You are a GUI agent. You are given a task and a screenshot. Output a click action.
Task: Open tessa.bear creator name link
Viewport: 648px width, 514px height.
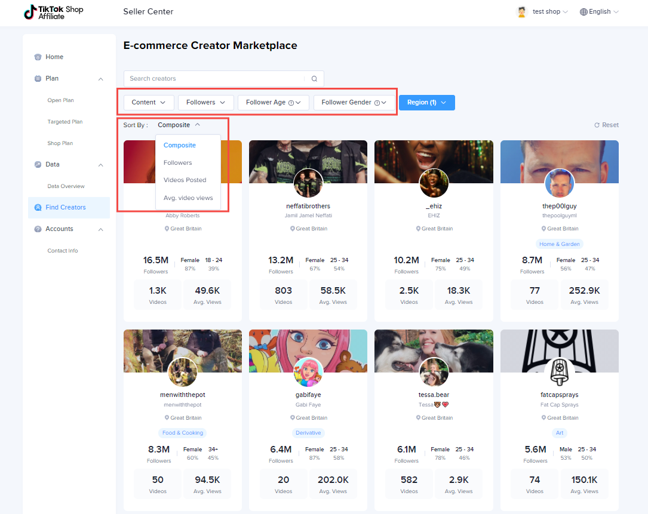pyautogui.click(x=434, y=395)
